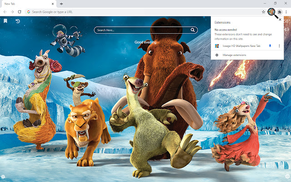Viewport: 291px width, 182px height.
Task: Click the magnifier icon in the Search Here box
Action: (x=192, y=30)
